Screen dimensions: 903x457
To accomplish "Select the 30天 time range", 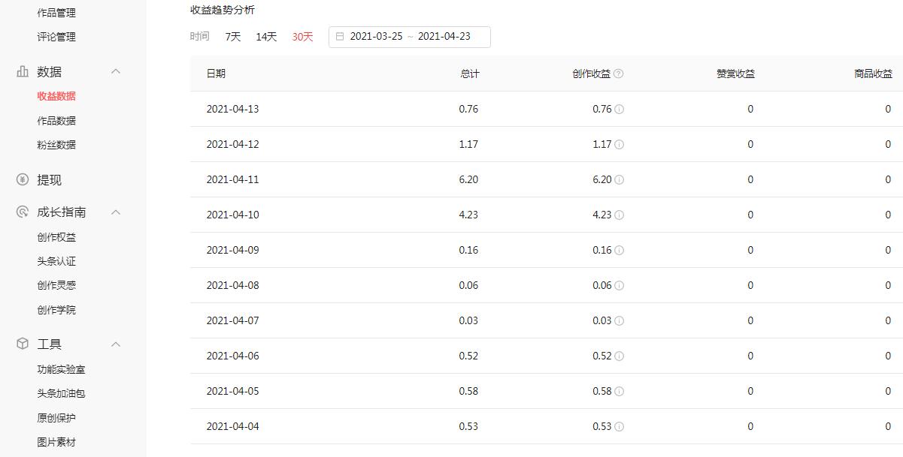I will 302,37.
